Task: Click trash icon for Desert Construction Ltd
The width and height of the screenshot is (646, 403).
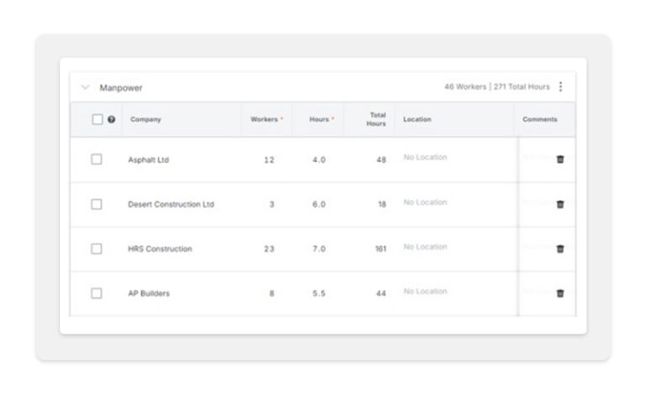Action: [560, 204]
